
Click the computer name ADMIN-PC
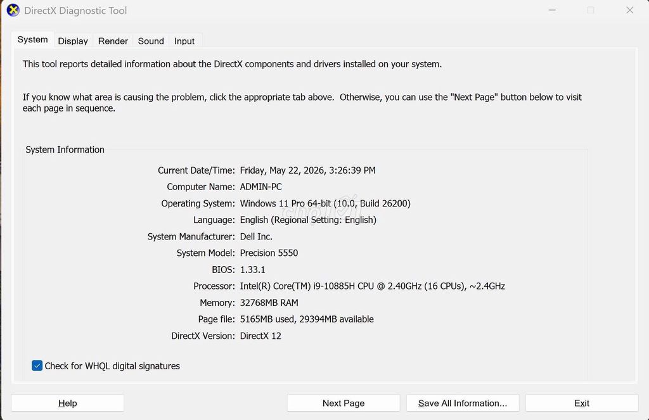(x=260, y=187)
